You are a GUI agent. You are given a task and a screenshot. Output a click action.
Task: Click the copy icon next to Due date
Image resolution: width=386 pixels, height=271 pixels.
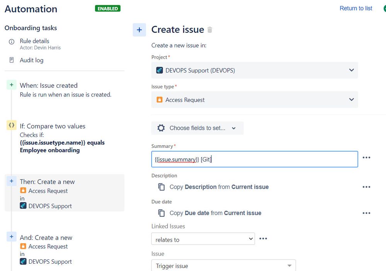point(161,213)
